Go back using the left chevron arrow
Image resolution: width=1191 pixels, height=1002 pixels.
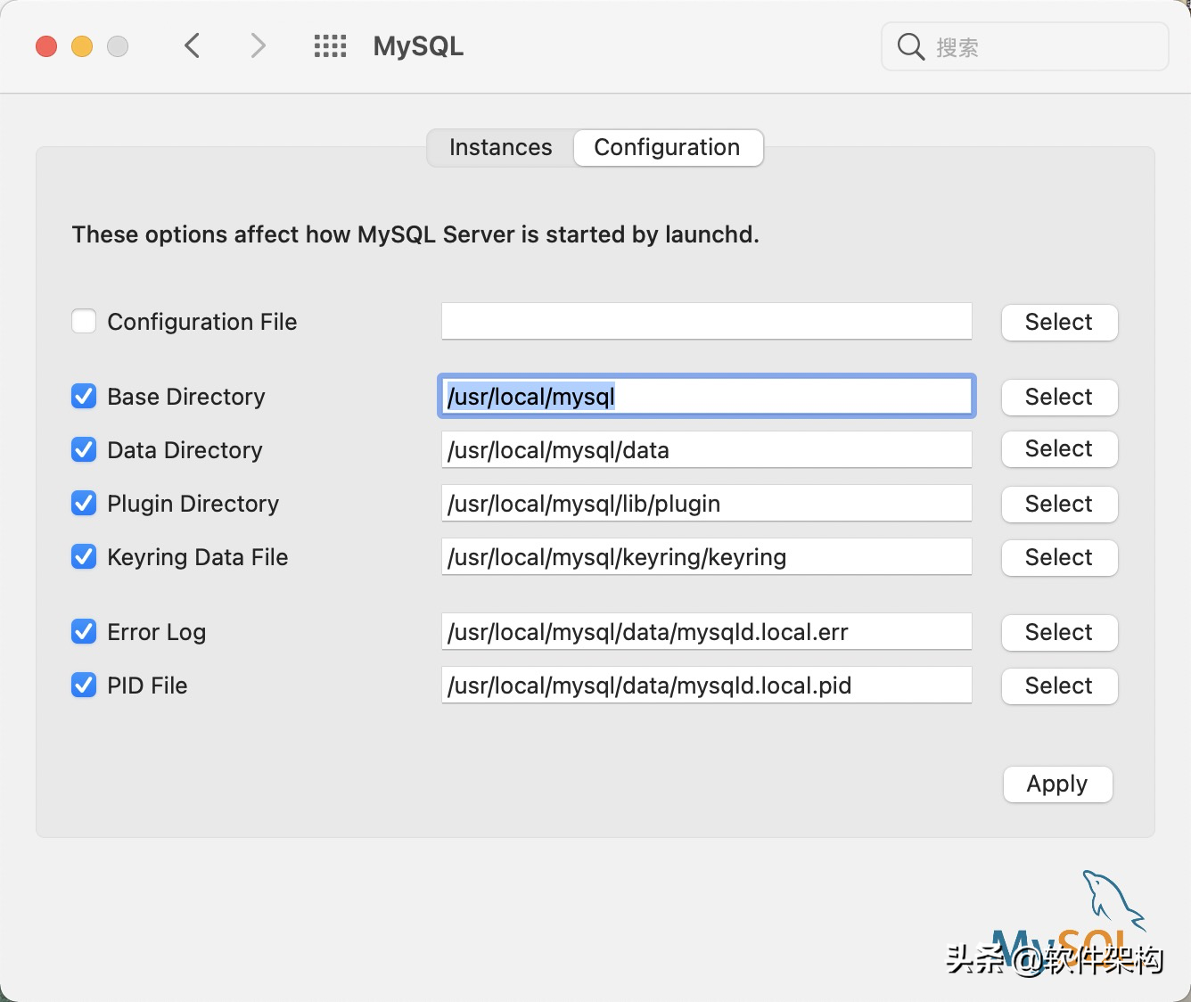[x=192, y=45]
